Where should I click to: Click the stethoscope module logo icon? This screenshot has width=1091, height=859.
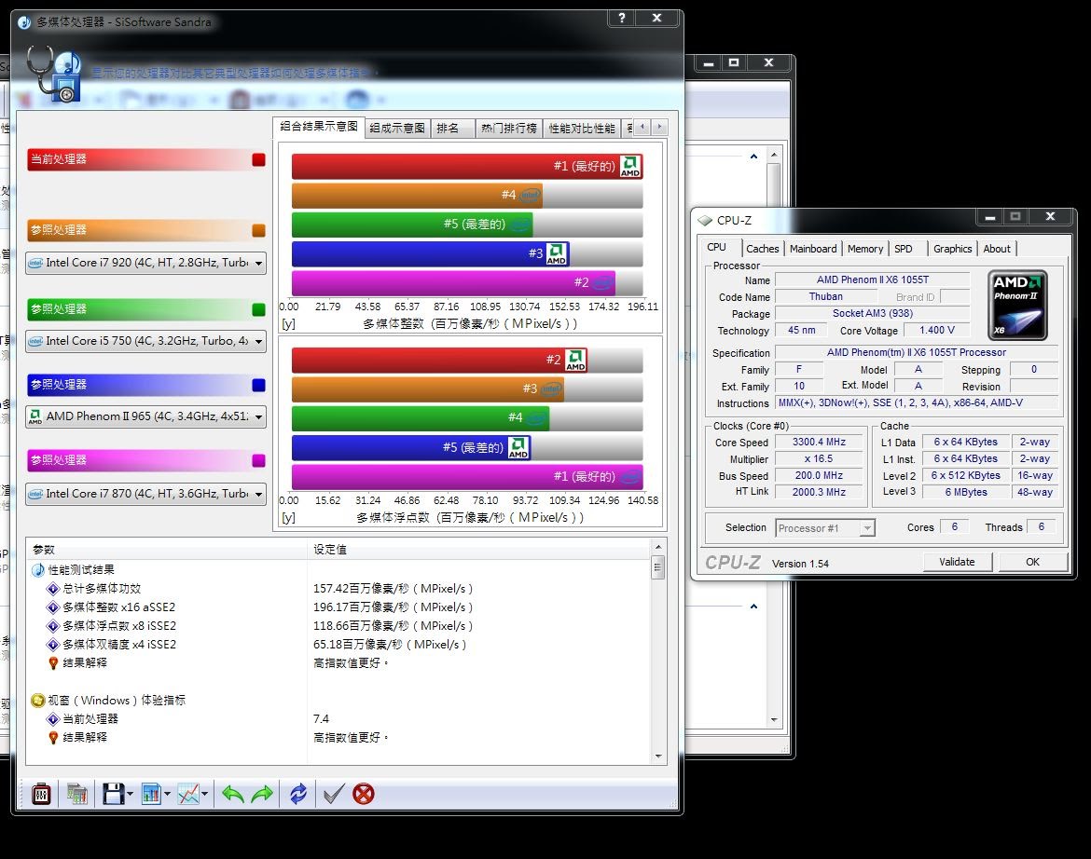coord(53,74)
